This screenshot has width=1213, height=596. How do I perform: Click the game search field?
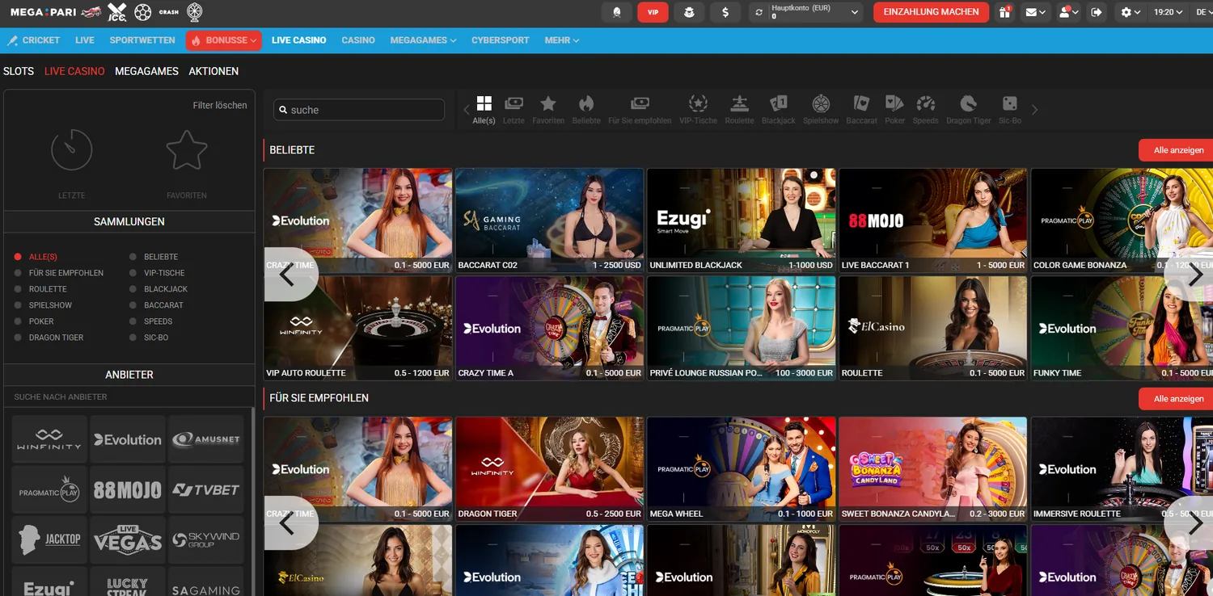coord(359,110)
